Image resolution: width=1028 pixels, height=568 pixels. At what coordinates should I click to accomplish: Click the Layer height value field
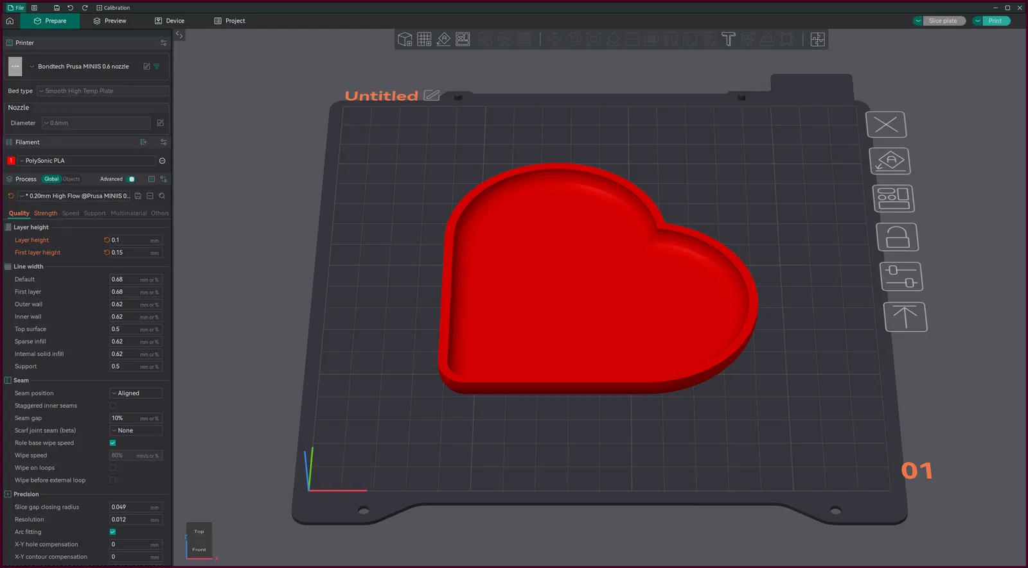point(136,240)
